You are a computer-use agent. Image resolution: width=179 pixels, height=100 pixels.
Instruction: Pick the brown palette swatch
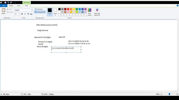tap(65, 12)
